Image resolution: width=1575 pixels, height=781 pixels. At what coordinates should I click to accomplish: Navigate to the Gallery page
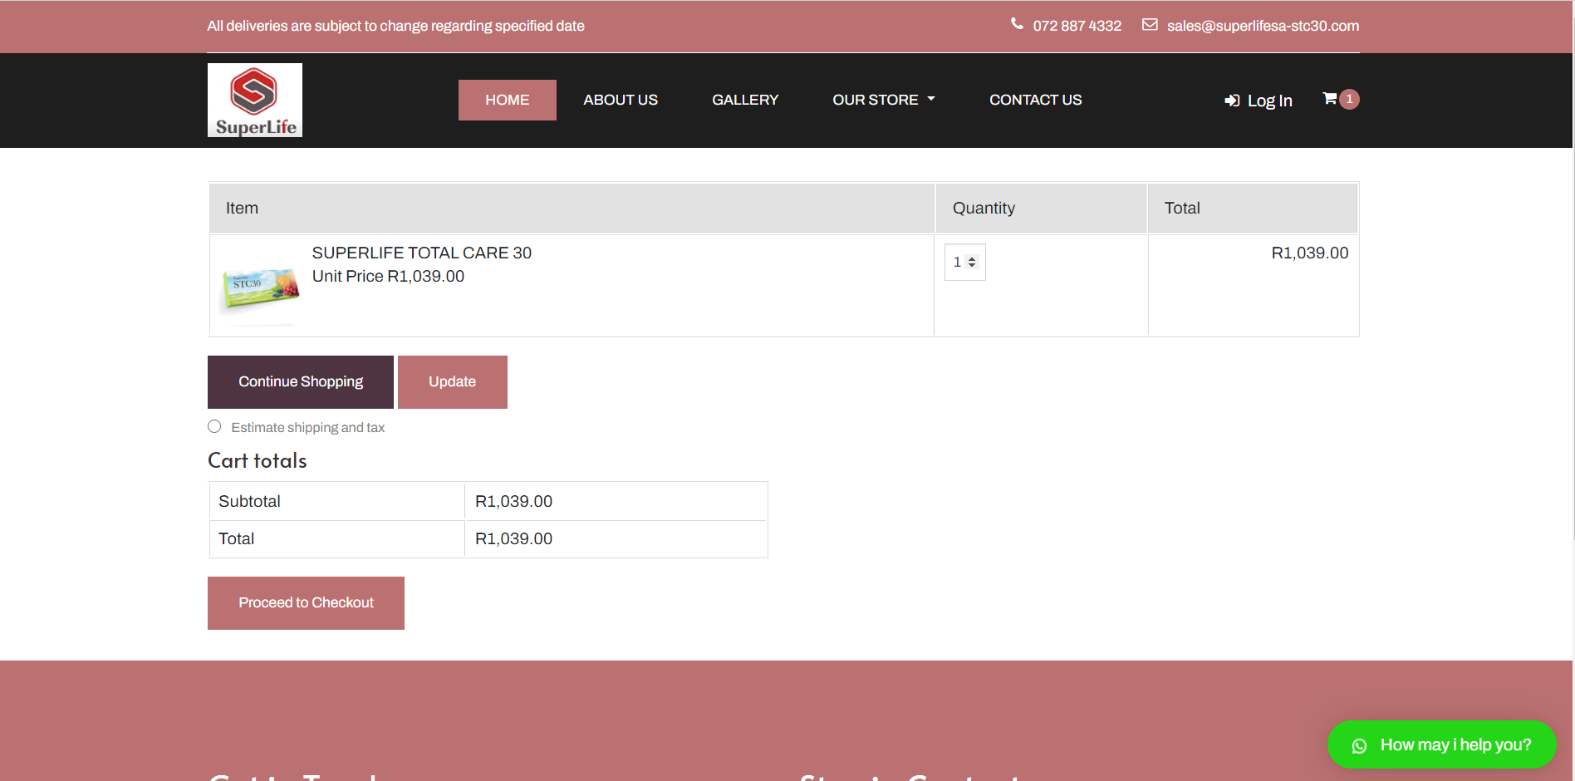tap(745, 100)
